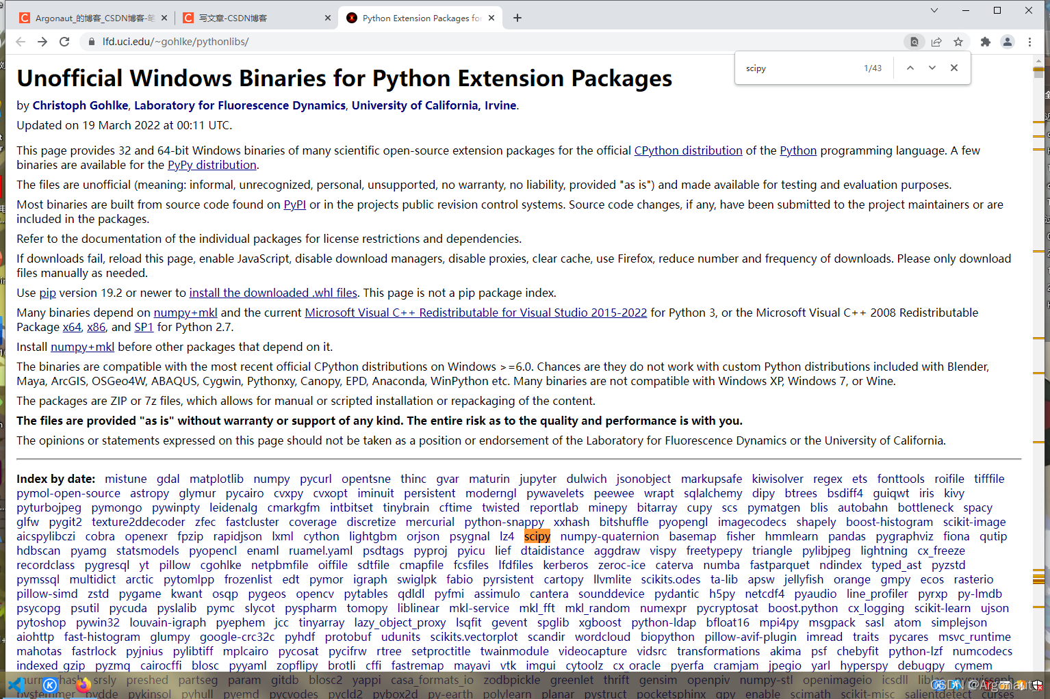Screen dimensions: 1050x699
Task: Go forward using browser forward arrow
Action: pos(42,42)
